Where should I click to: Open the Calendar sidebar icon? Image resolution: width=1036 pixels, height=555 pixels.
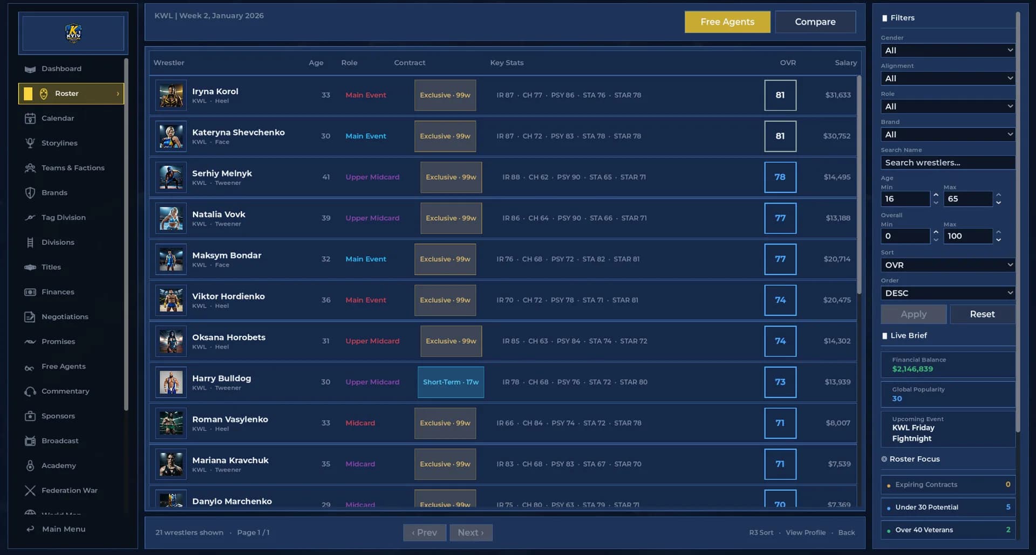[x=30, y=119]
